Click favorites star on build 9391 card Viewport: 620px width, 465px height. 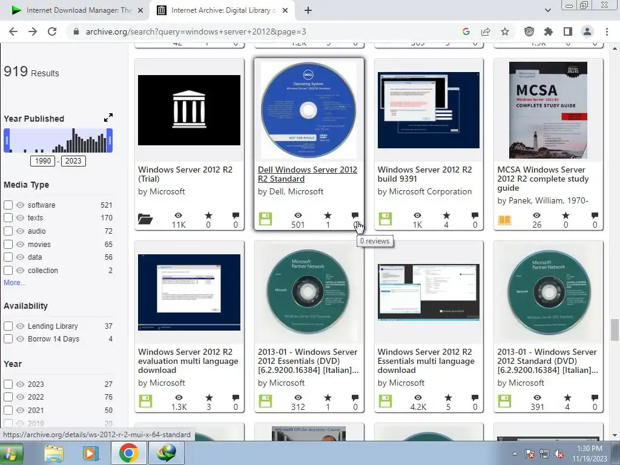coord(446,216)
